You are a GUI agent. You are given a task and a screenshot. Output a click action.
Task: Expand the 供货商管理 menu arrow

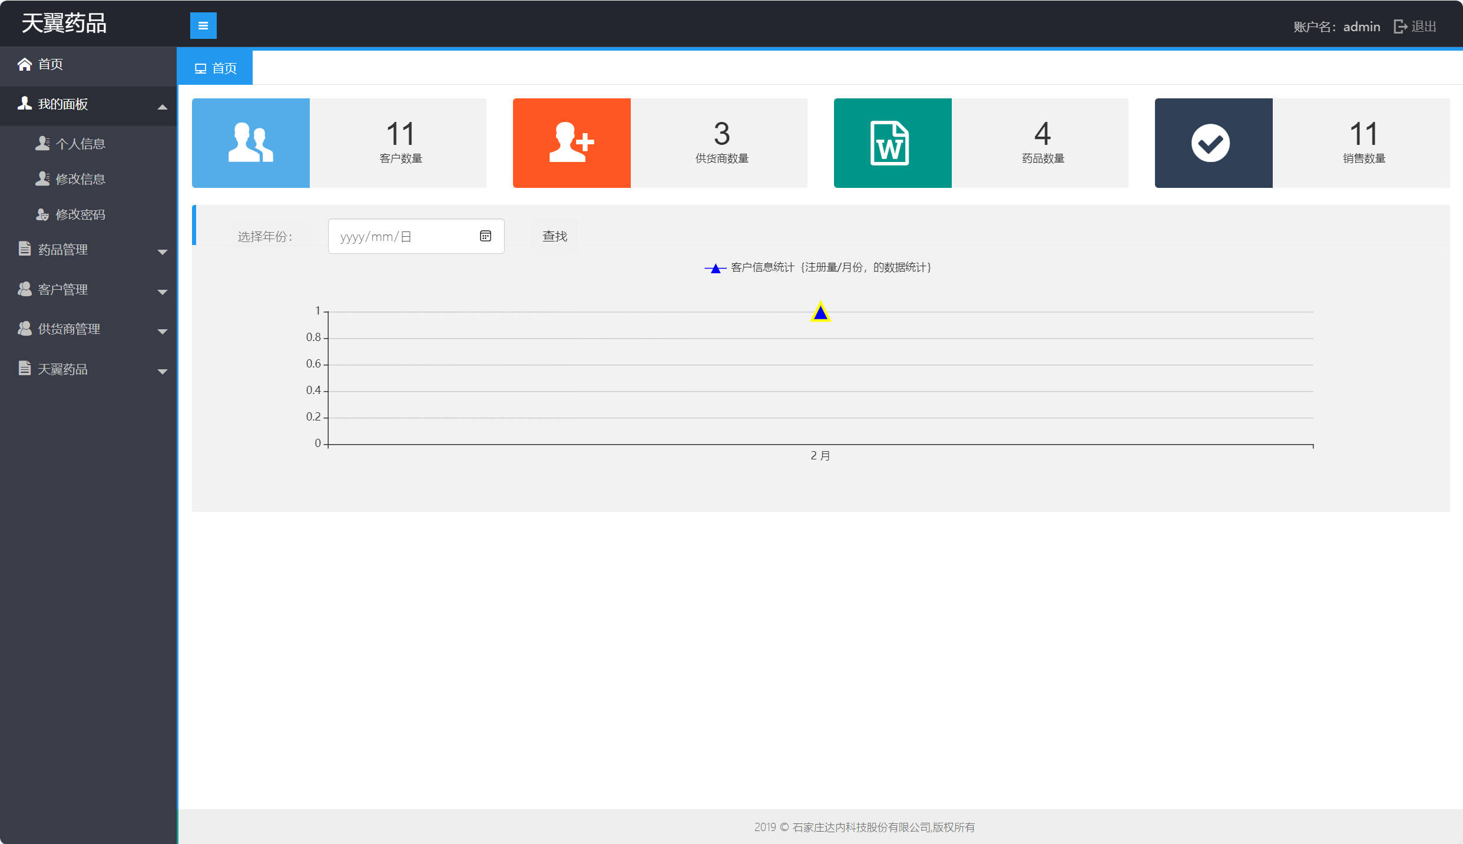click(162, 330)
